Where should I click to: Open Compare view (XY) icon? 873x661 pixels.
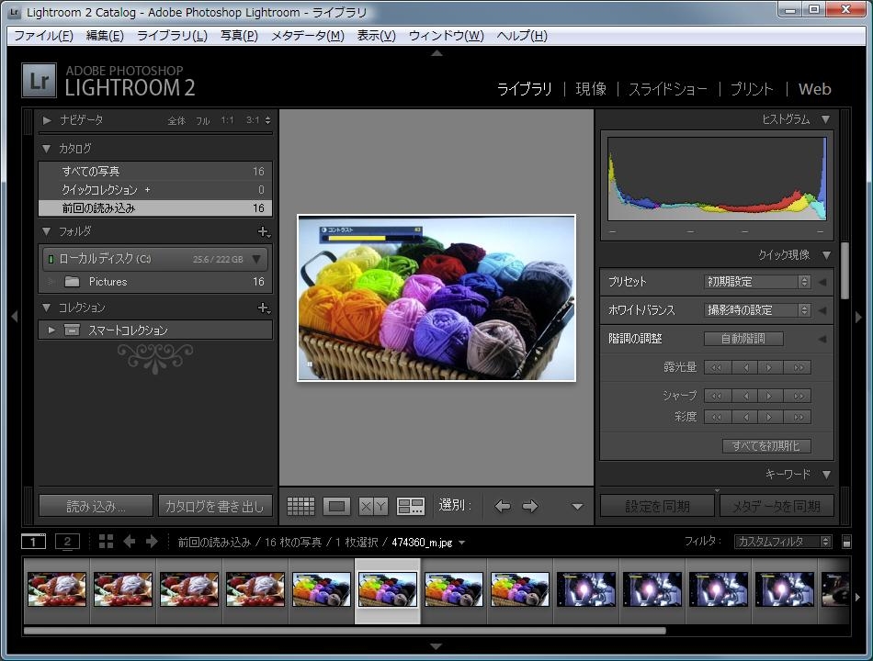(373, 506)
